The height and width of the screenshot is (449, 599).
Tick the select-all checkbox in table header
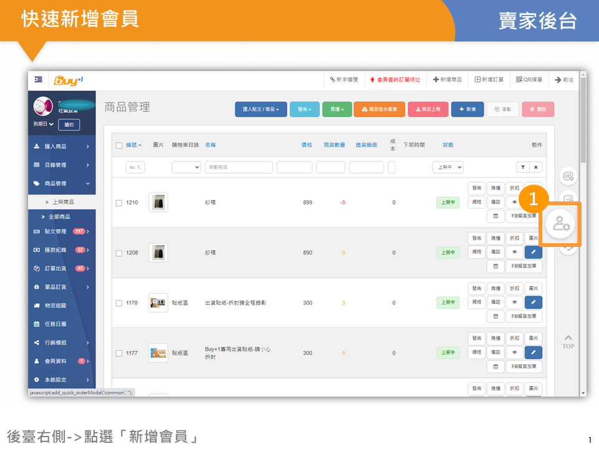click(x=119, y=145)
